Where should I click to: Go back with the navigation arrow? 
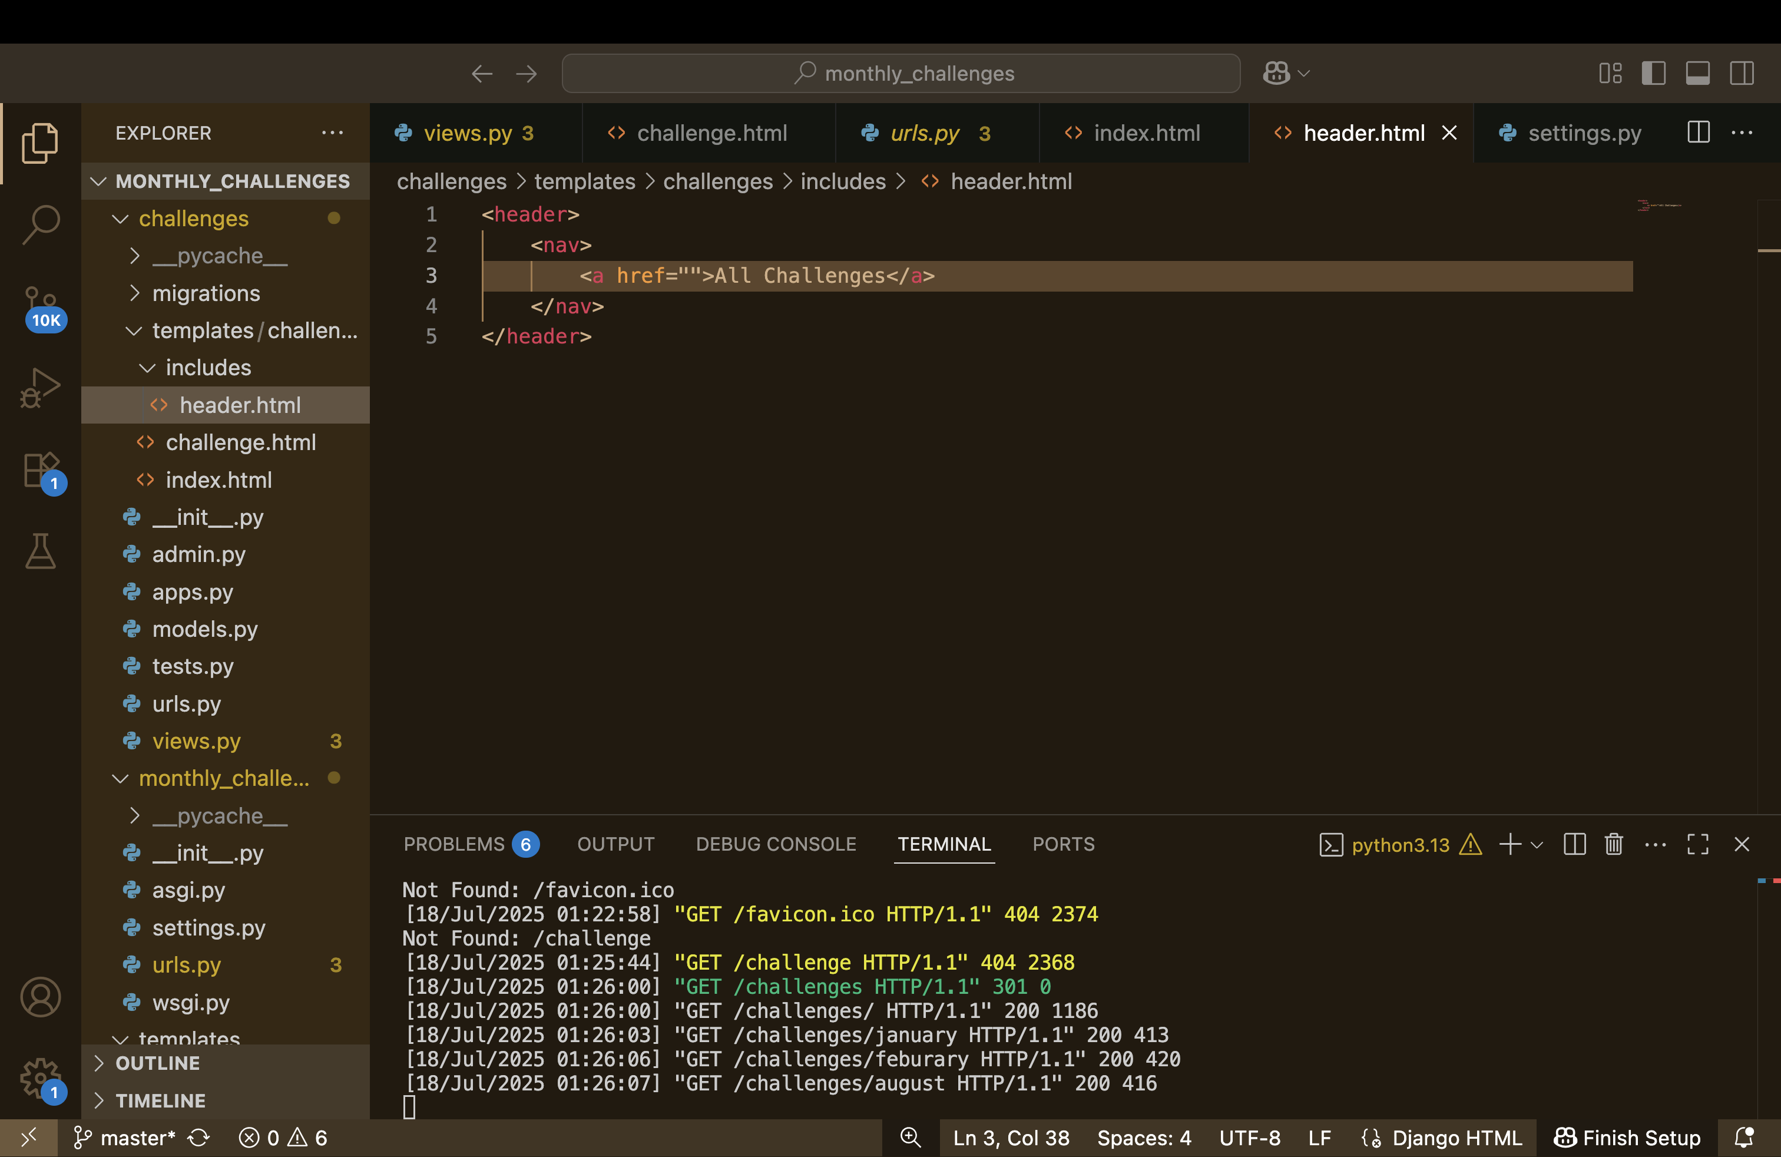click(x=482, y=73)
